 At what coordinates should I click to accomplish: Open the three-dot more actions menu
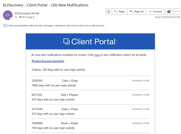(x=177, y=12)
